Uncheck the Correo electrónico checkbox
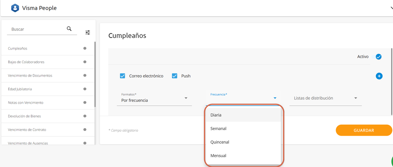This screenshot has height=167, width=393. (x=122, y=76)
